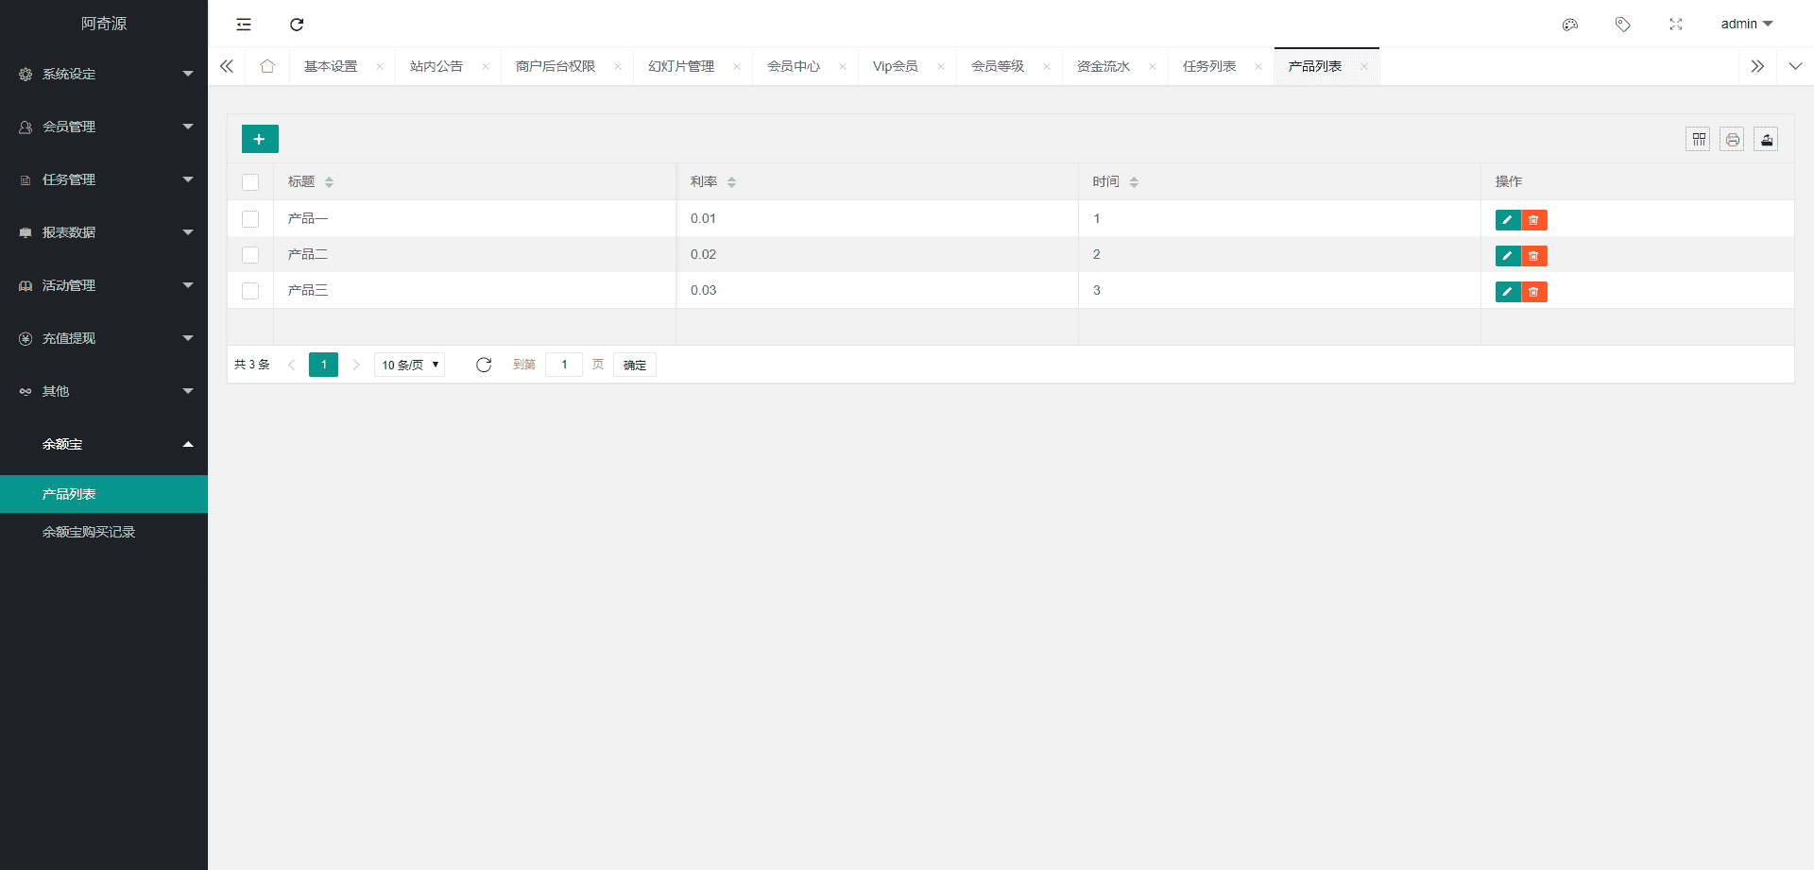Tick the 产品三 row checkbox

250,291
